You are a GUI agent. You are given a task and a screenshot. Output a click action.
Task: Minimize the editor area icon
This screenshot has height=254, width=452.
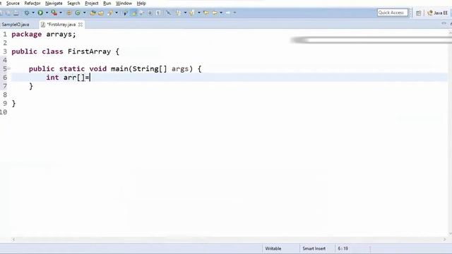(x=444, y=23)
